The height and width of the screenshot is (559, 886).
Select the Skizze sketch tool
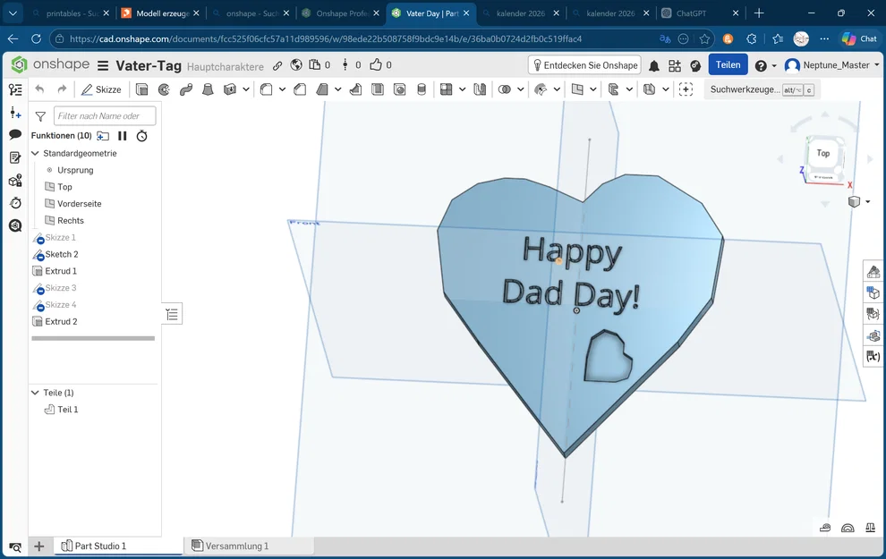102,89
